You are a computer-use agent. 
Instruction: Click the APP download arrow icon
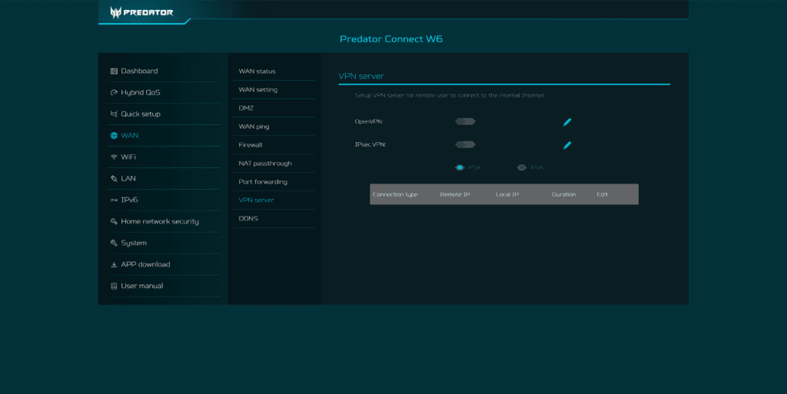114,265
